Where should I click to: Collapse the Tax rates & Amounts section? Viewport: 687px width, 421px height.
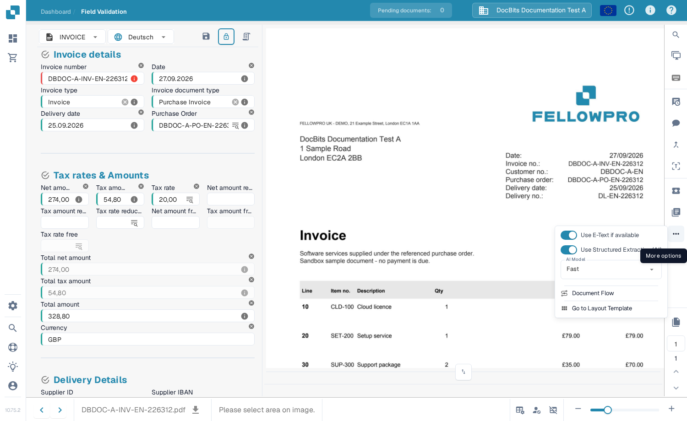(45, 175)
